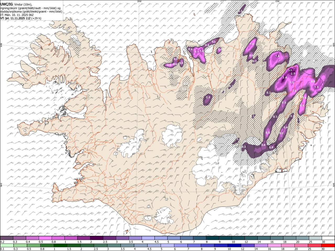Click the pale green 0.1 swatch, lower legend
Screen dimensions: 335x251
click(7, 245)
